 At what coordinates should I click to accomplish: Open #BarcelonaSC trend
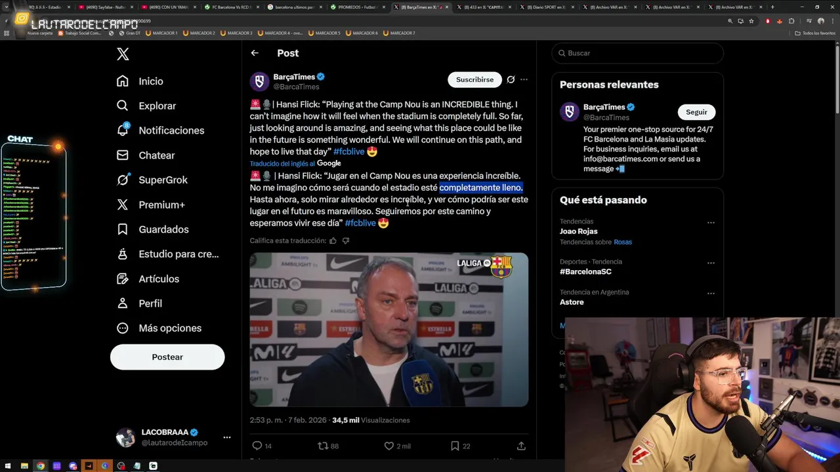pos(585,271)
